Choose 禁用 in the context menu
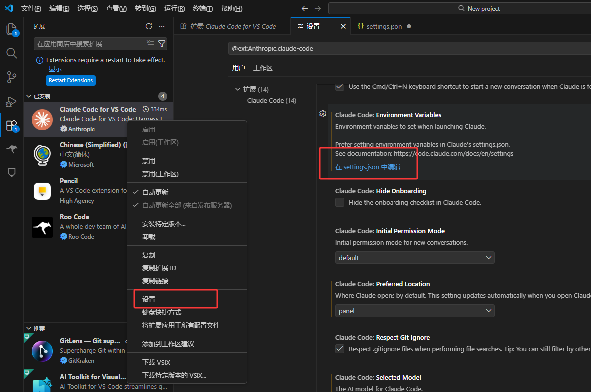 pos(187,161)
